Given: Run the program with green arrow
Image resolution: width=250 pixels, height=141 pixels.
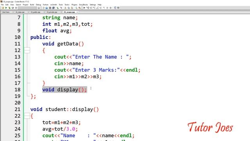Looking at the screenshot, I should [x=6, y=8].
